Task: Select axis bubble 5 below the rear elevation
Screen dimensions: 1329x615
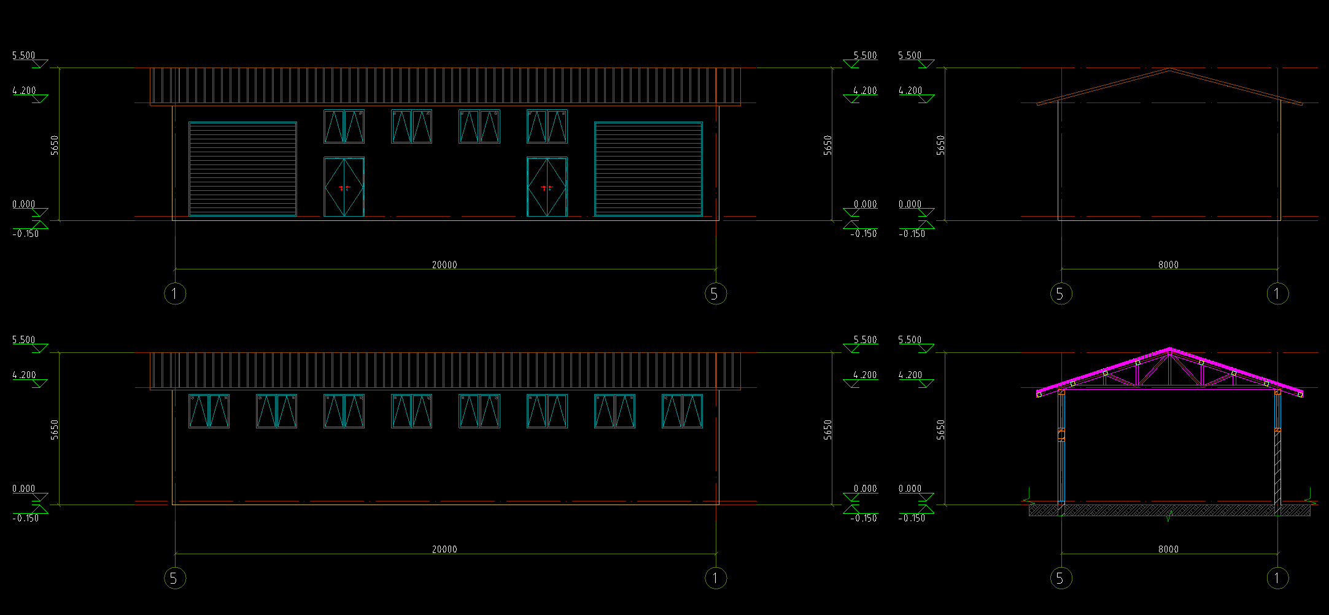Action: point(175,578)
